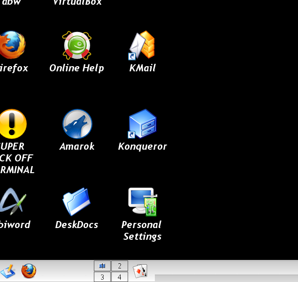Select the DeskDocs label text
Screen dimensions: 298x282
tap(76, 225)
